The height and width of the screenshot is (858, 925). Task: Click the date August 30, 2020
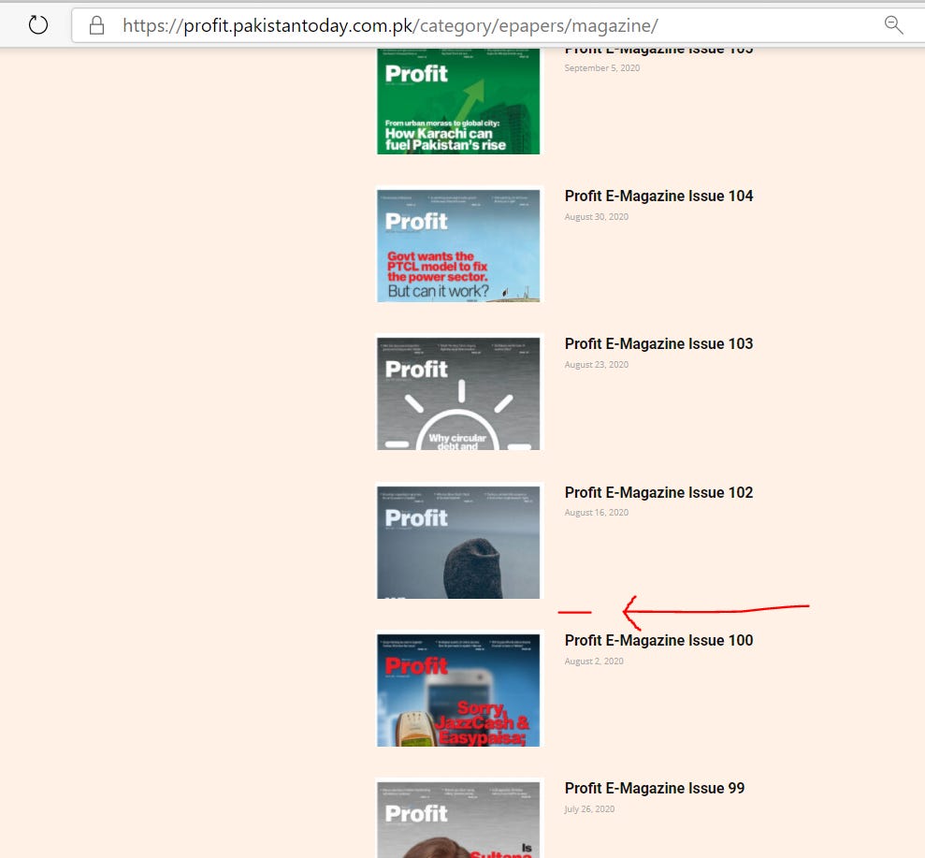click(x=596, y=216)
